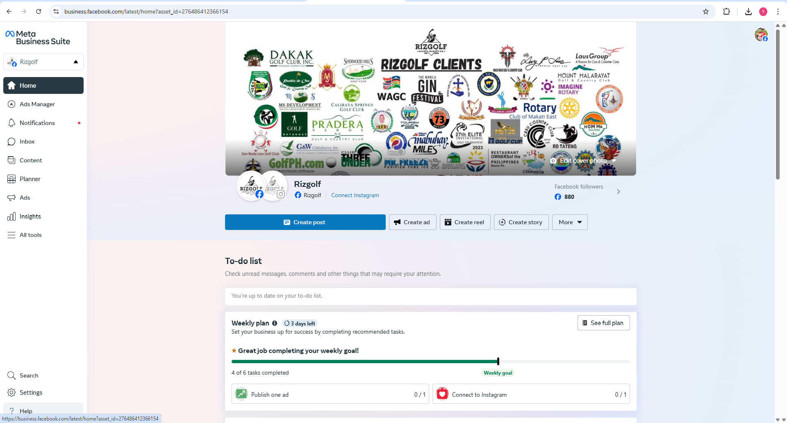Viewport: 787px width, 423px height.
Task: Click the Weekly plan info icon
Action: tap(275, 323)
